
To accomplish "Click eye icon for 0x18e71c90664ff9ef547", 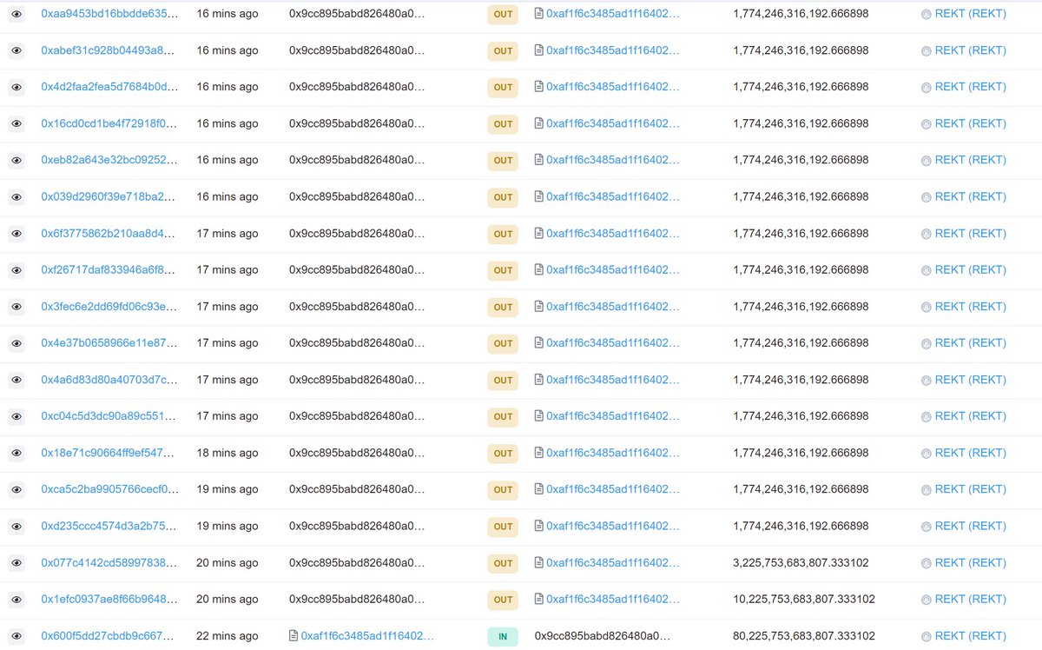I will 16,453.
